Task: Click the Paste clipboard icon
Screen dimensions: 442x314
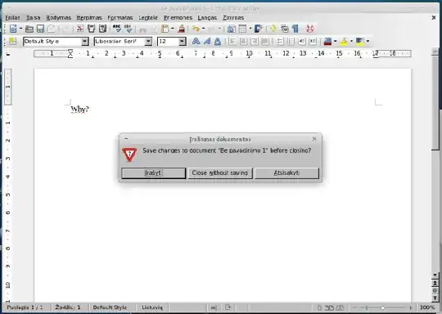Action: pyautogui.click(x=165, y=29)
